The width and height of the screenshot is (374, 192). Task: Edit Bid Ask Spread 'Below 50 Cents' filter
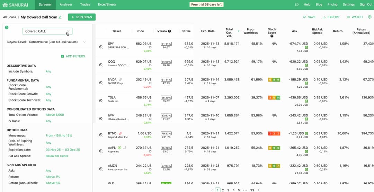pyautogui.click(x=57, y=156)
